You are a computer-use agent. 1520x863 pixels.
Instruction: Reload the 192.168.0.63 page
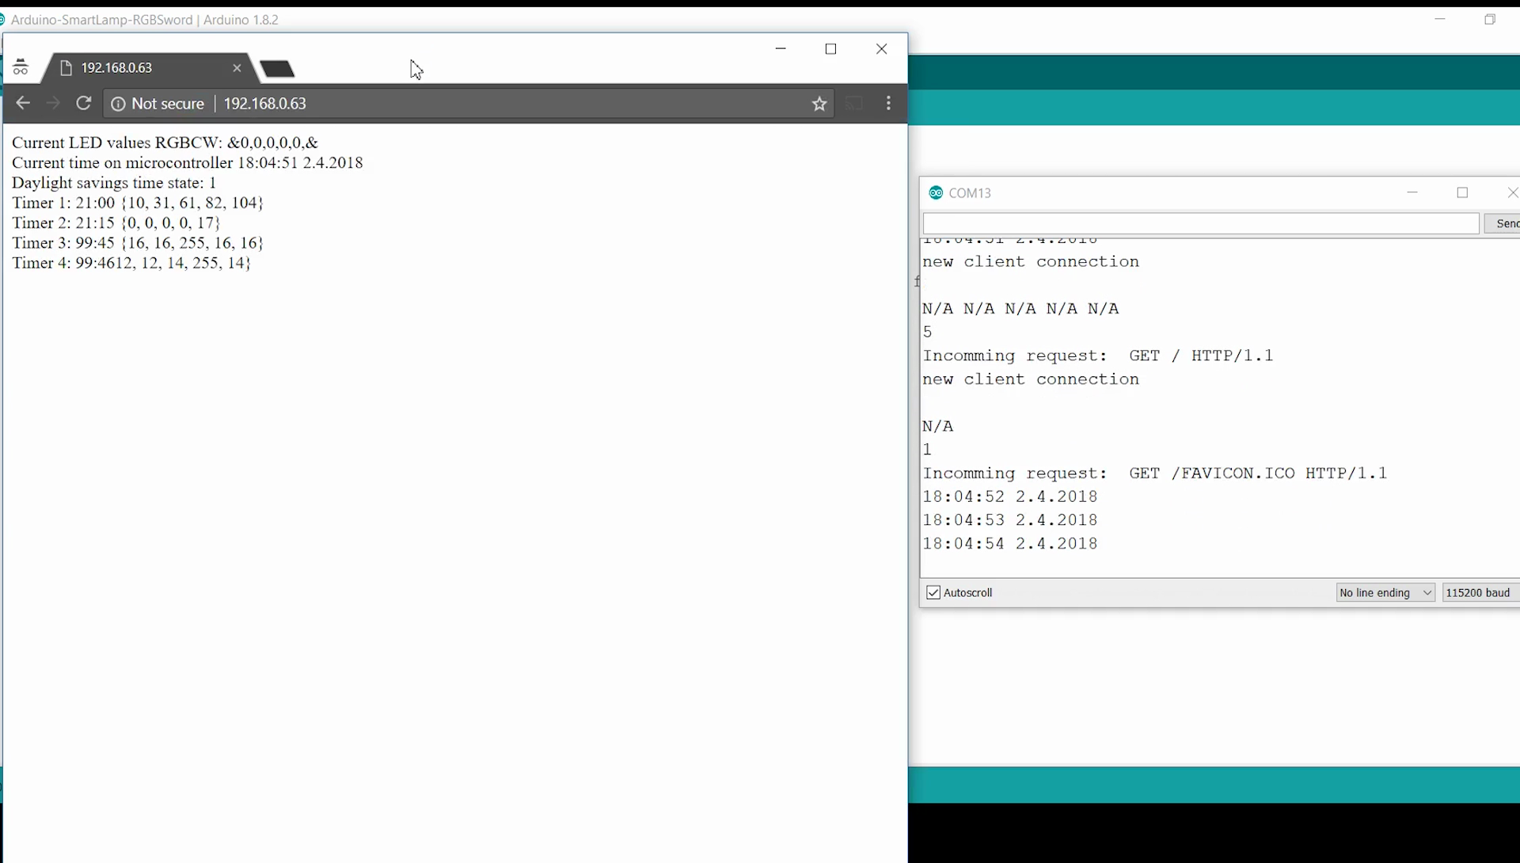(x=84, y=104)
